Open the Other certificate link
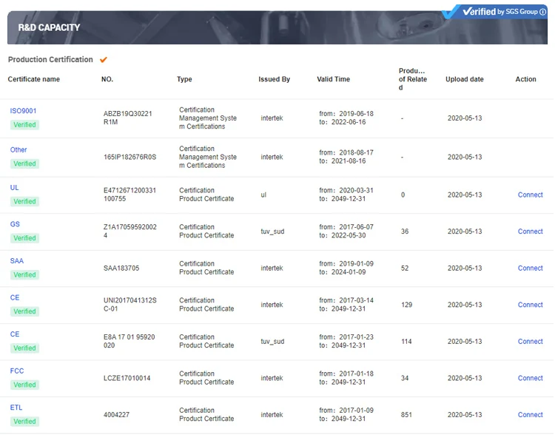 point(18,149)
